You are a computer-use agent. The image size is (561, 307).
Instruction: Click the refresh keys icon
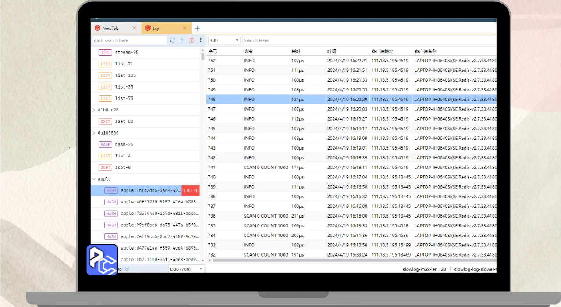coord(173,40)
